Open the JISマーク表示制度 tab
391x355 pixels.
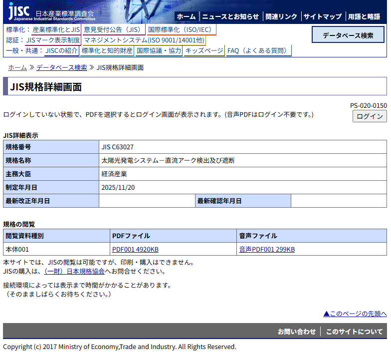coord(52,40)
